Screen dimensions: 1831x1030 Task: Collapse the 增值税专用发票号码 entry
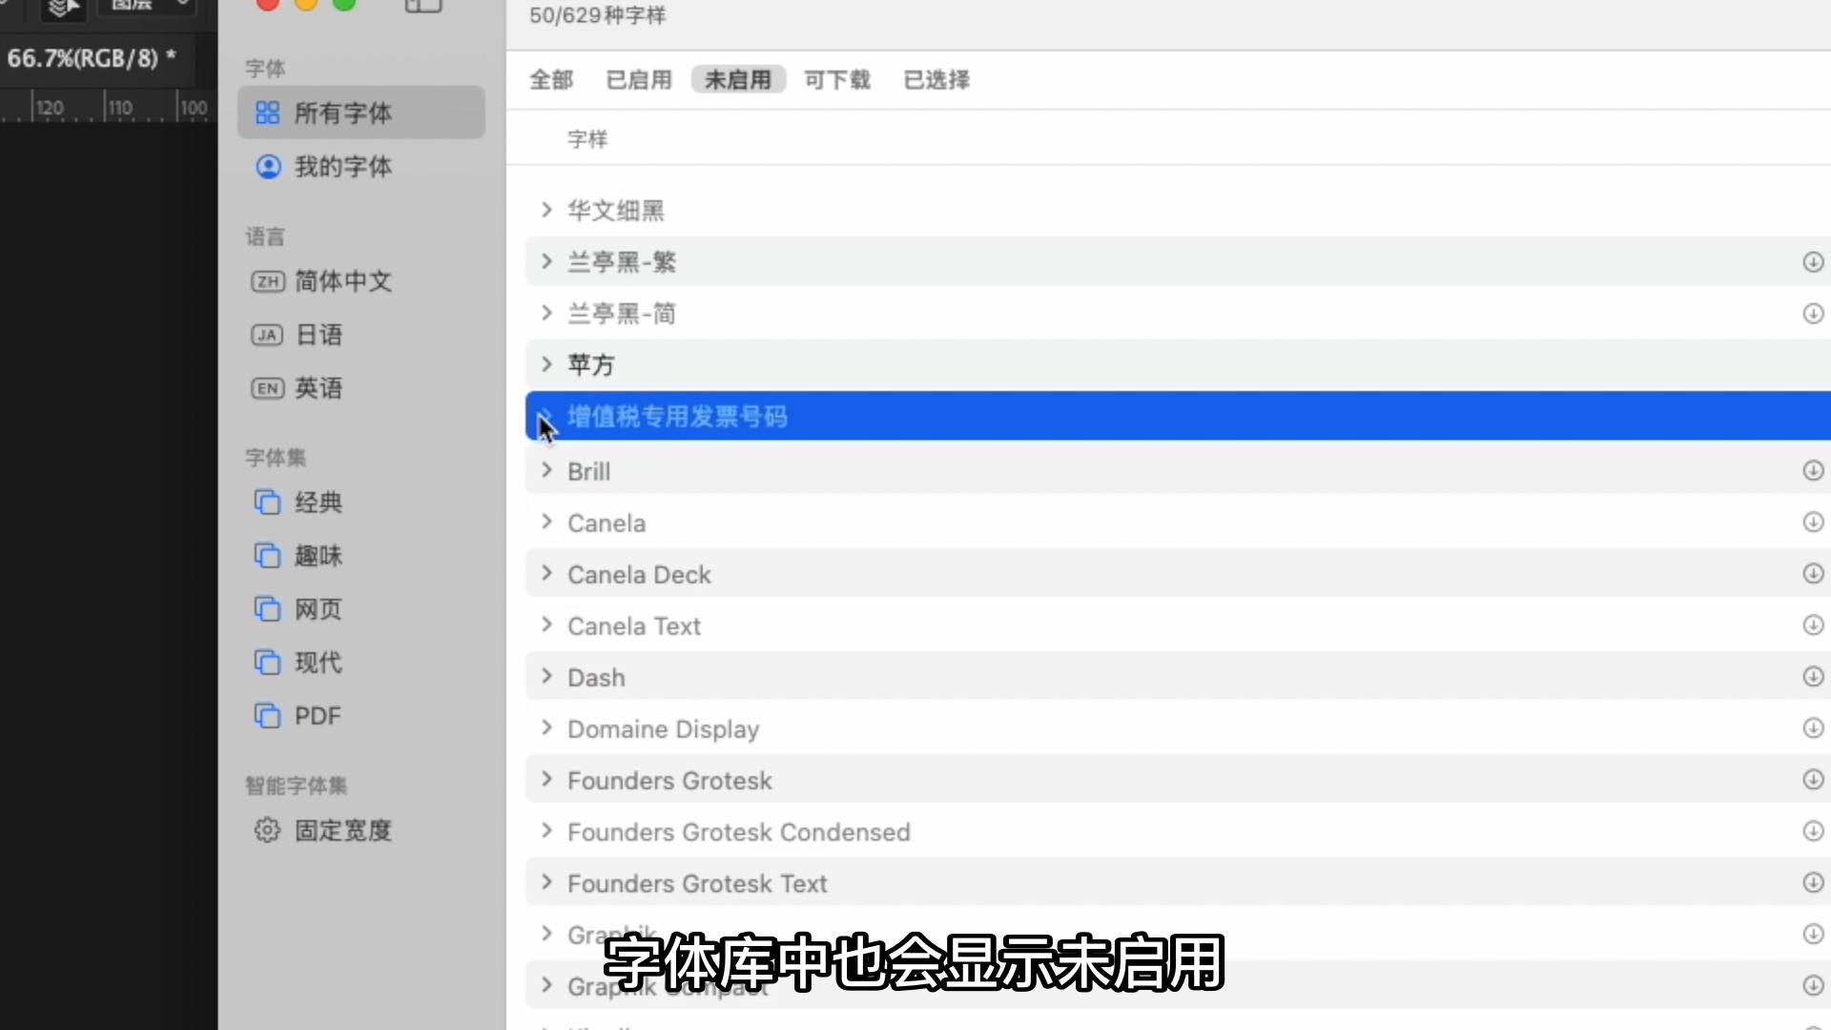pos(546,416)
